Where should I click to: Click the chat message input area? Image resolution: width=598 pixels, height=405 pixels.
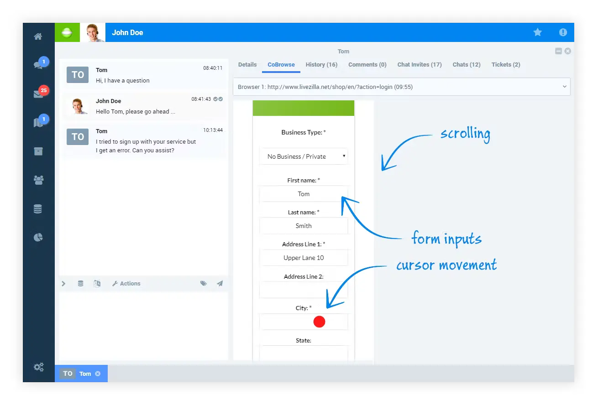pos(144,326)
